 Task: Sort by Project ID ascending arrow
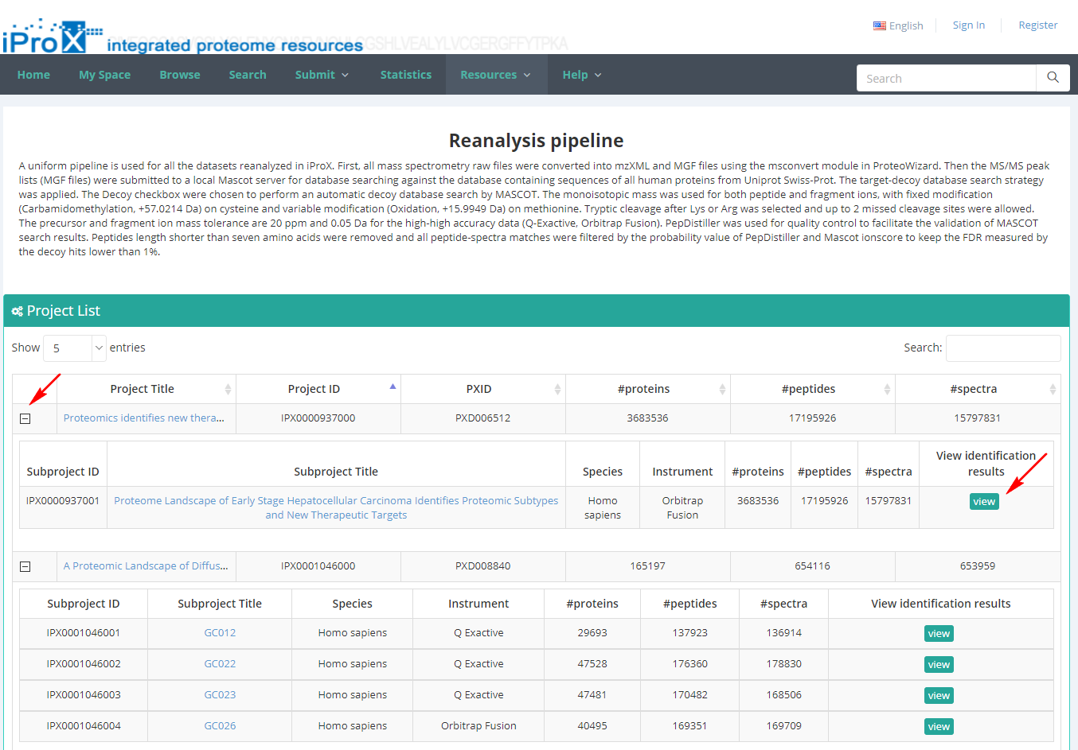click(x=393, y=387)
